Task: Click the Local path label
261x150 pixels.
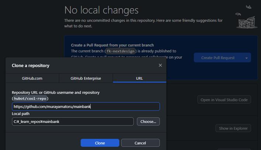Action: tap(21, 114)
